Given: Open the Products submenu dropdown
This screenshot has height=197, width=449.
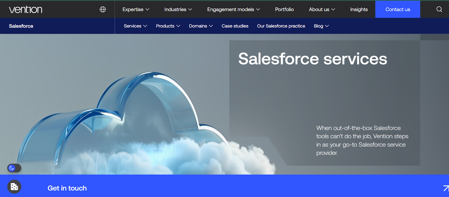Looking at the screenshot, I should click(168, 26).
